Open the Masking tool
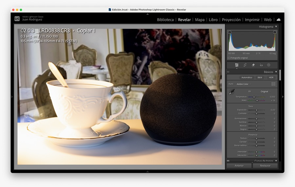This screenshot has width=295, height=187. coord(269,65)
